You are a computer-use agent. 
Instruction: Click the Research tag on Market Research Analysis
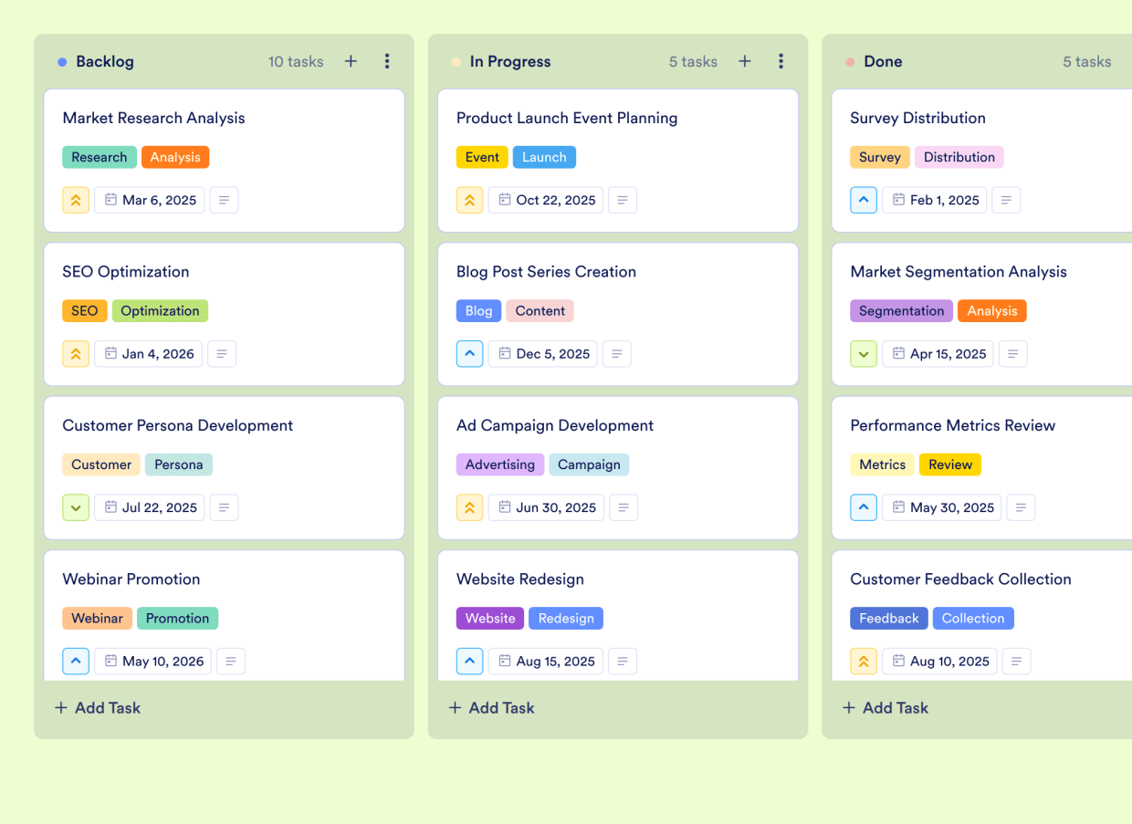coord(100,157)
